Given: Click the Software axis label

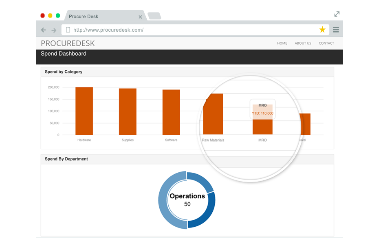Looking at the screenshot, I should [x=171, y=140].
